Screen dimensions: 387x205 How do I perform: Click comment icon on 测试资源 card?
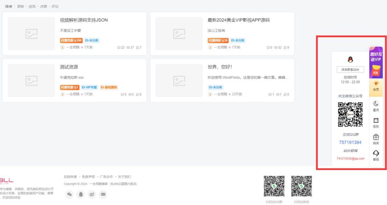click(122, 95)
